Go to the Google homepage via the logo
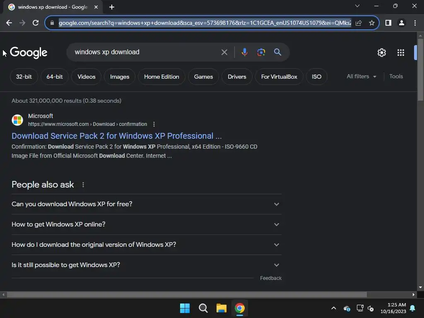The image size is (424, 318). coord(29,53)
